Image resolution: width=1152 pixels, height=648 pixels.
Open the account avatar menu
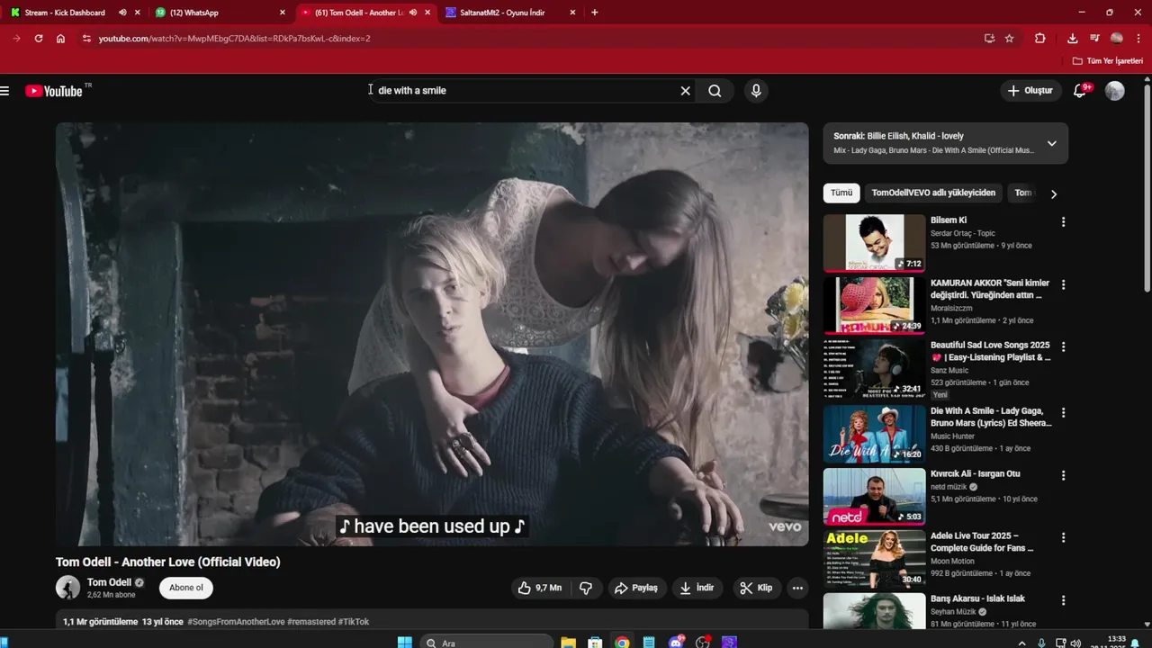point(1114,91)
